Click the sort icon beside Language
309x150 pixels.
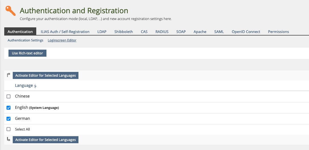[35, 86]
